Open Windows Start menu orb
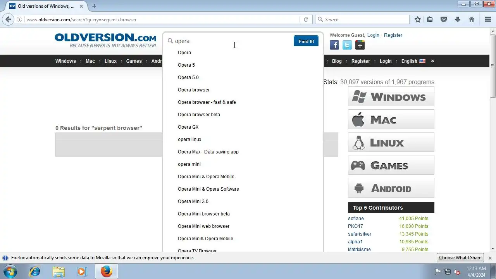This screenshot has height=279, width=496. click(10, 271)
